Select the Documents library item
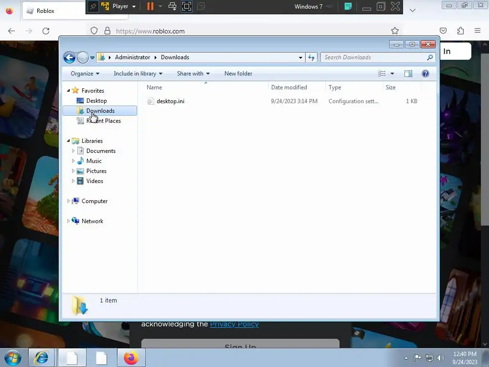489x367 pixels. tap(101, 151)
